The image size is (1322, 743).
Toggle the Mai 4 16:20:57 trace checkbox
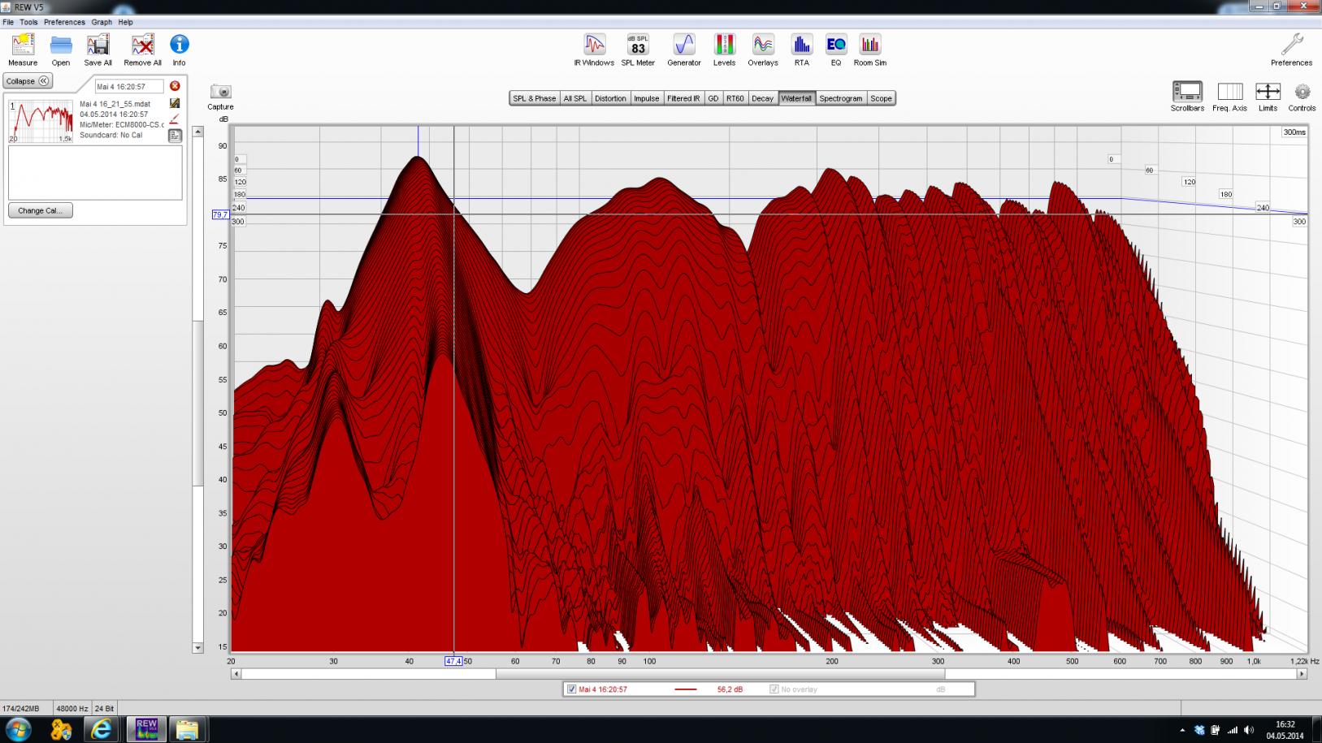pyautogui.click(x=571, y=689)
